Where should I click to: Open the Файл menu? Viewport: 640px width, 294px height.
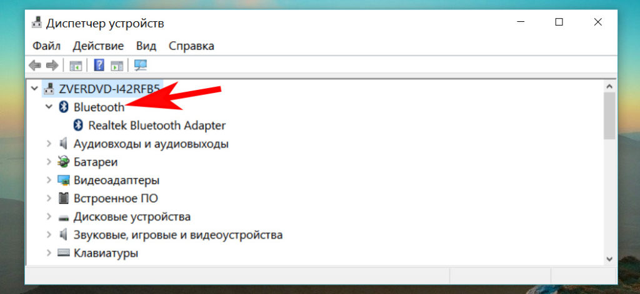point(46,46)
